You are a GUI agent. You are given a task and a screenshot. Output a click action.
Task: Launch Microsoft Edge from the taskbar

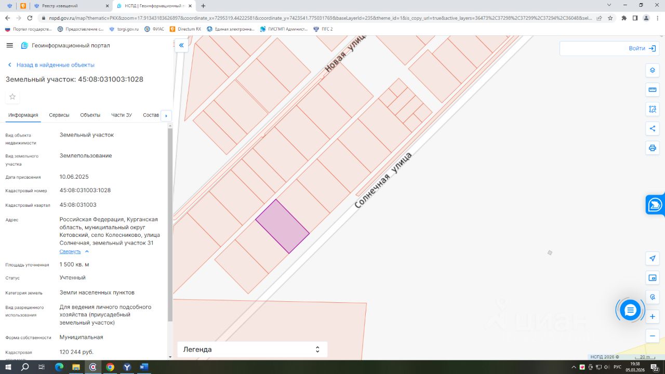(x=59, y=367)
